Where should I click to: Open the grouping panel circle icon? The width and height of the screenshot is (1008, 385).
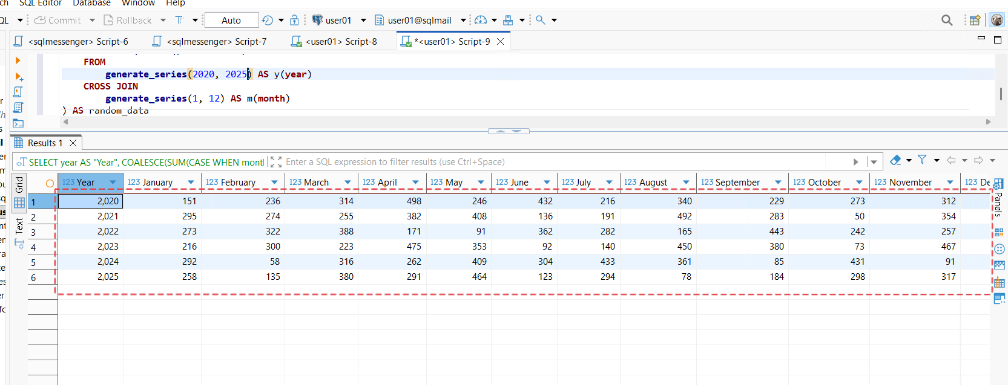click(1000, 249)
